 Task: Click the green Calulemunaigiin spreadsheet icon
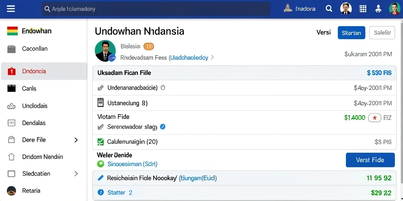point(100,141)
